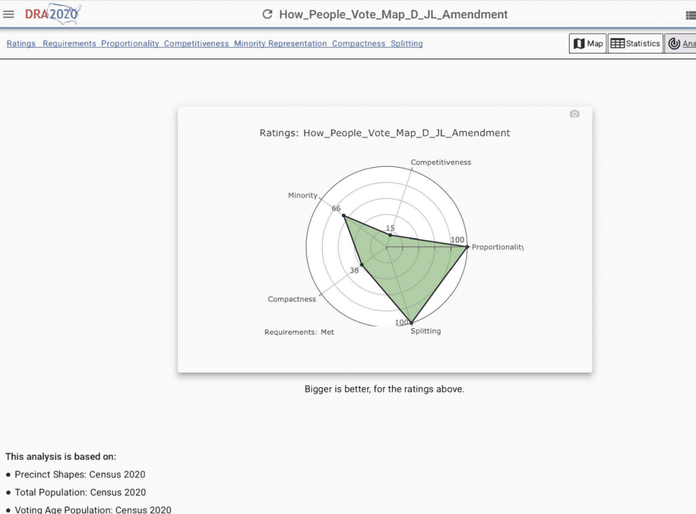Click the DRA2020 logo
Image resolution: width=696 pixels, height=514 pixels.
click(52, 14)
